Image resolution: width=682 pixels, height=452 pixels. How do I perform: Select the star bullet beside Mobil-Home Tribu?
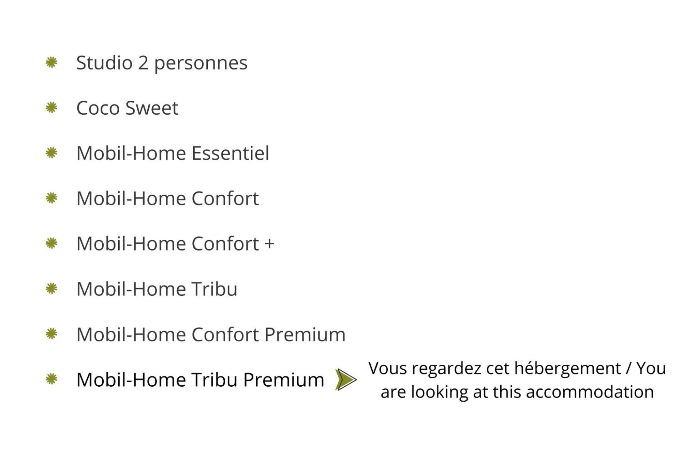[x=51, y=289]
